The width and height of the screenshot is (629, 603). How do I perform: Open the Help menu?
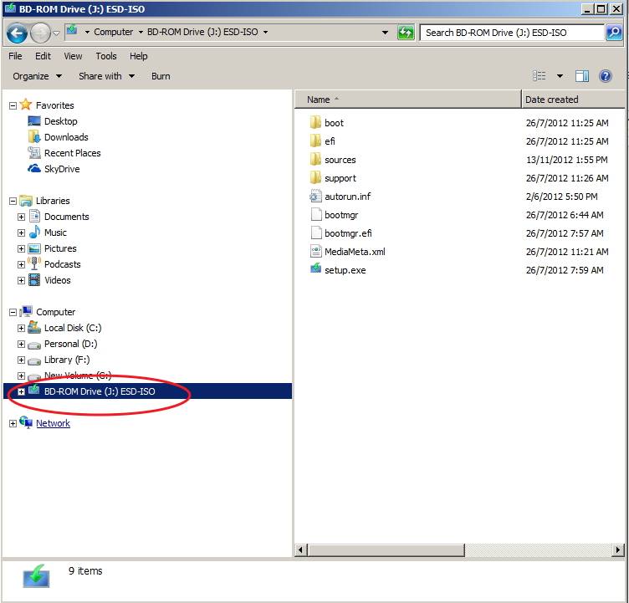(138, 56)
